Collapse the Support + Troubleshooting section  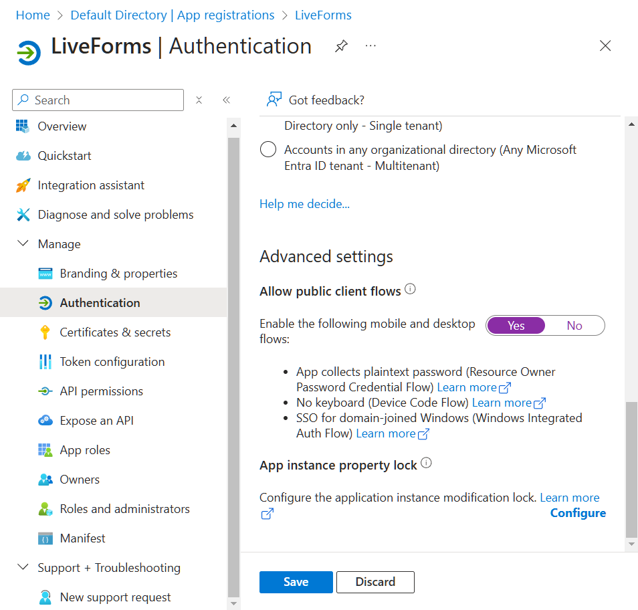(23, 568)
